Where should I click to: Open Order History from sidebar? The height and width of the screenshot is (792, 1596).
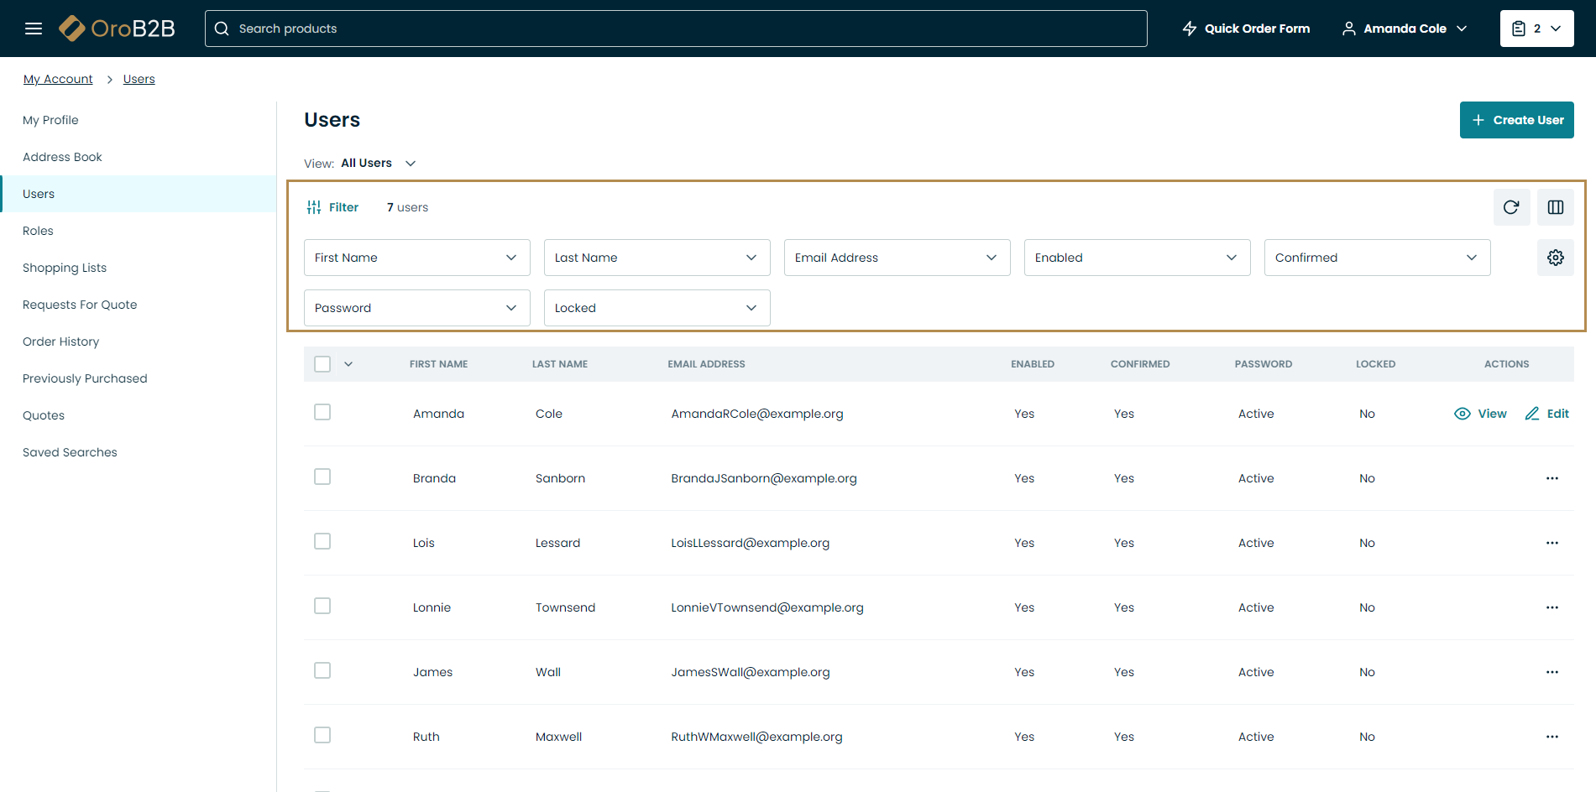[60, 341]
